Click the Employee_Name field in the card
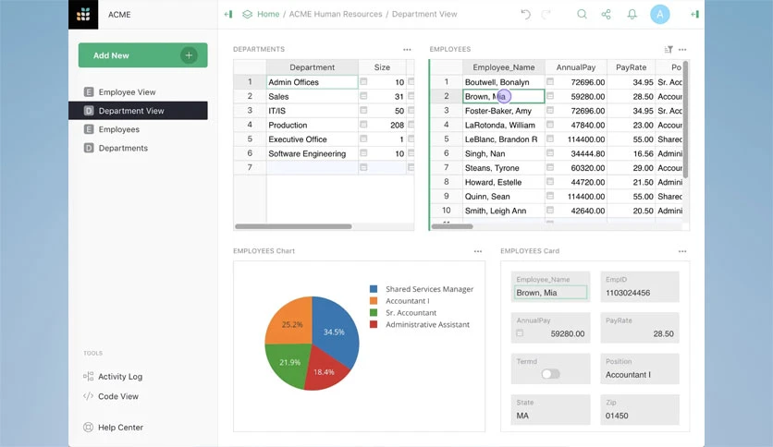This screenshot has width=773, height=447. click(x=551, y=293)
